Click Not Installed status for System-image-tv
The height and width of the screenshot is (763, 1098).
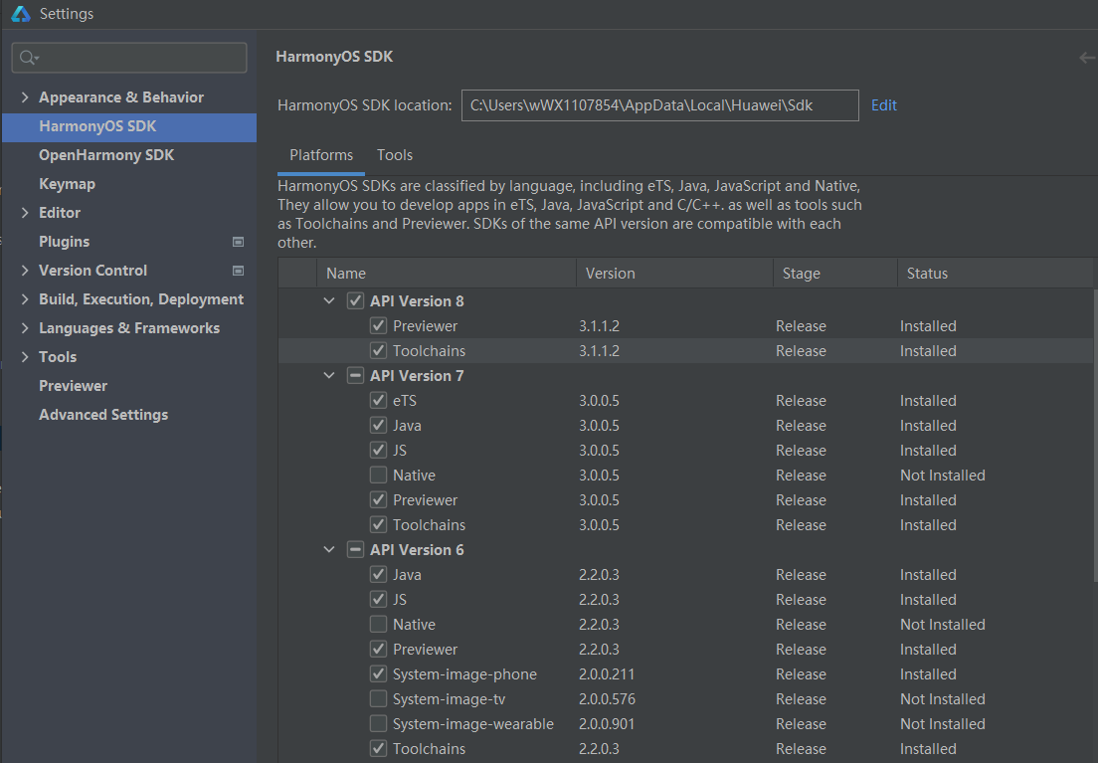(943, 699)
